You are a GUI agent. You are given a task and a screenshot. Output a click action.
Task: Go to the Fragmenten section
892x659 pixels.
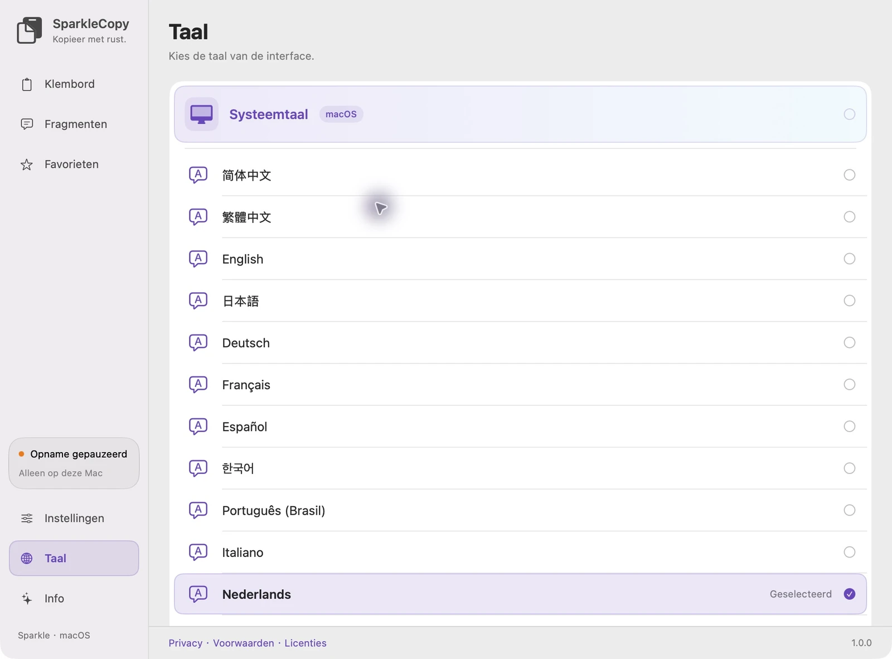pyautogui.click(x=74, y=124)
